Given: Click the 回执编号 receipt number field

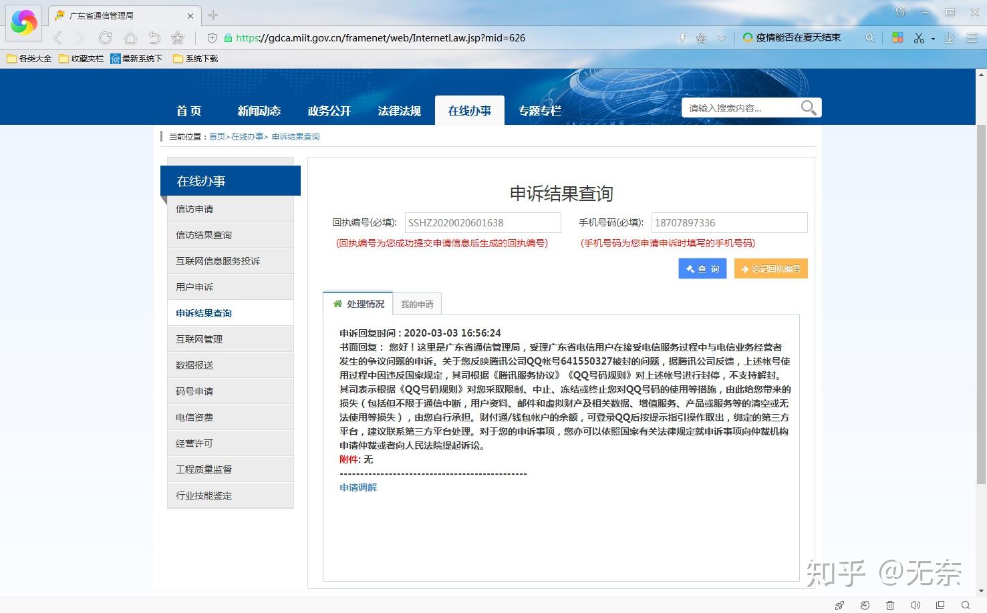Looking at the screenshot, I should 482,223.
